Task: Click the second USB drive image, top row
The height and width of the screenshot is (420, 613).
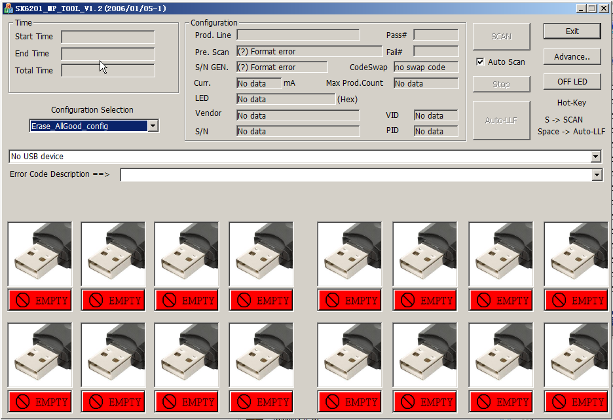Action: [113, 254]
